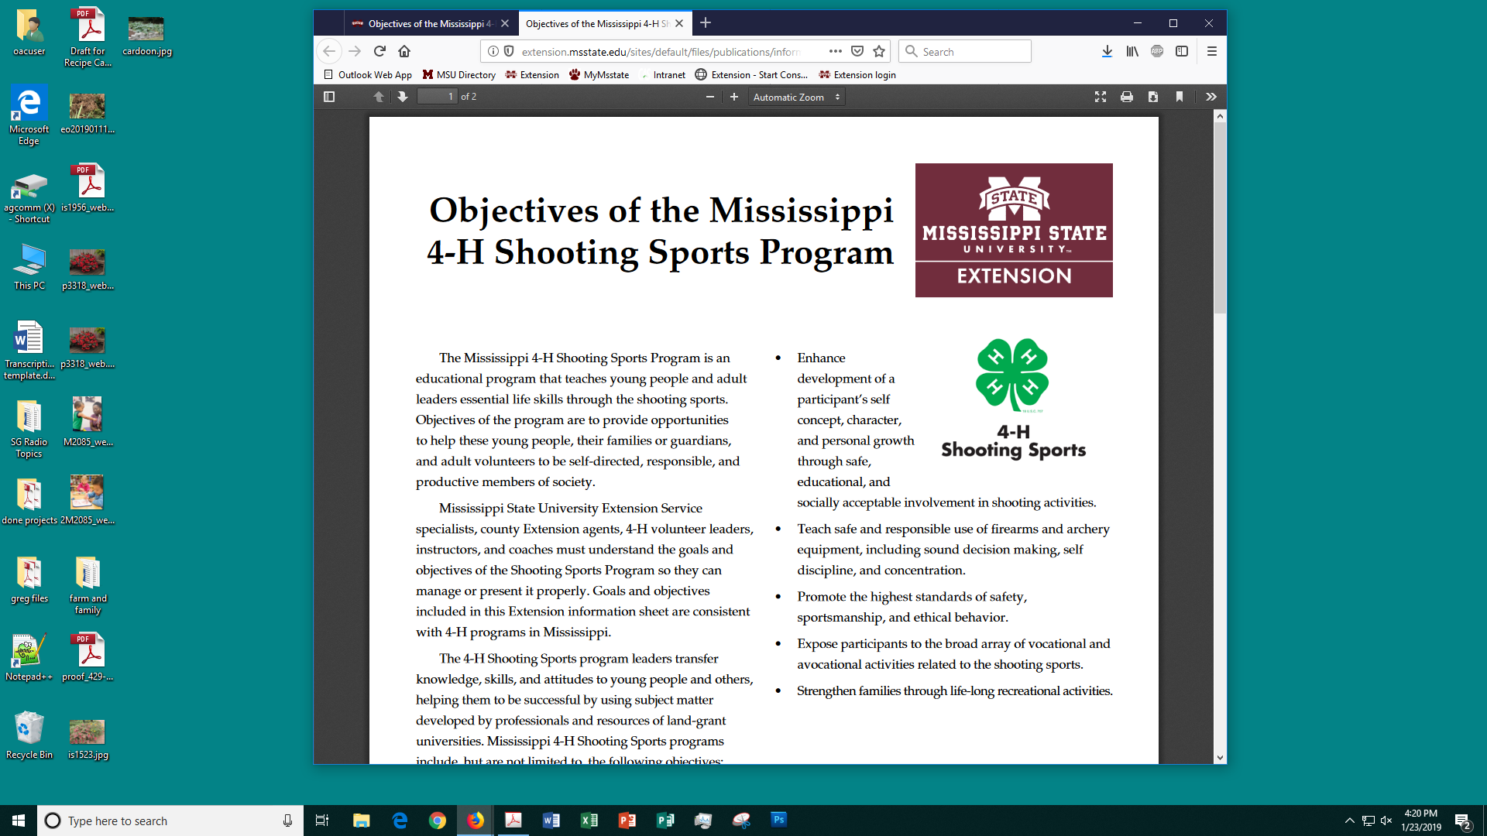Open the Extension bookmark
The image size is (1487, 836).
coord(532,75)
